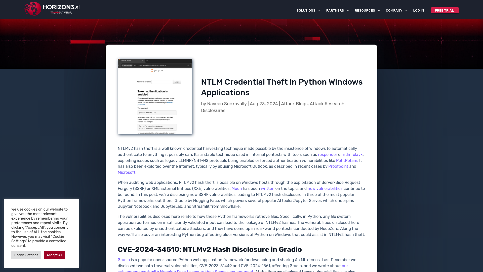Click the Proofpoint reference link
Viewport: 483px width, 272px height.
coord(338,166)
